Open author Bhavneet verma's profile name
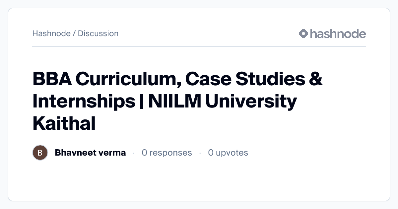398x209 pixels. (x=90, y=153)
